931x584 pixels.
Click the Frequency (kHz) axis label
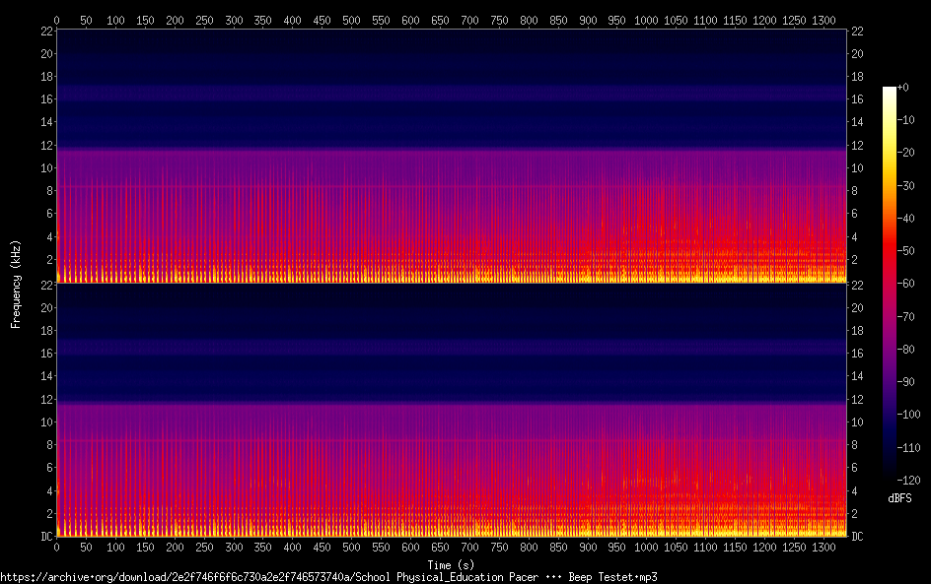coord(16,283)
